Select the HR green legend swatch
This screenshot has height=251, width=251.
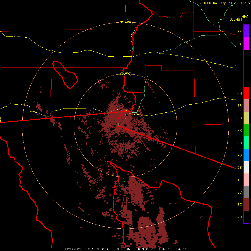point(246,131)
